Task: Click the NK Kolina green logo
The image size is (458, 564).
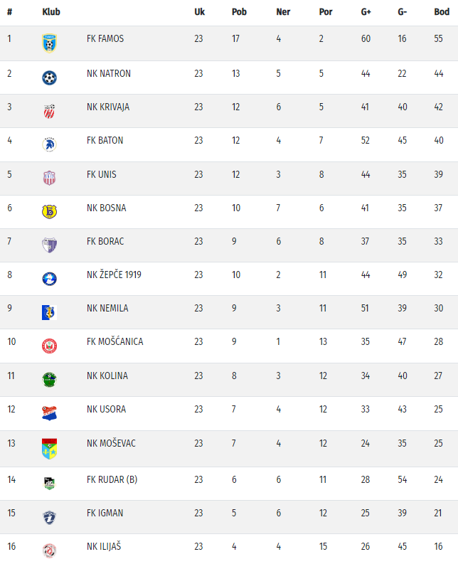Action: coord(49,380)
